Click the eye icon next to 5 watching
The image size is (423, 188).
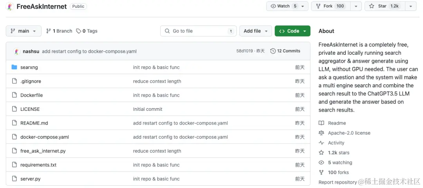coord(321,163)
